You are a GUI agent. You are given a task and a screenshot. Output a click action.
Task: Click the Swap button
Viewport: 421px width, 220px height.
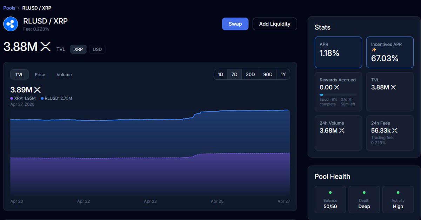coord(235,24)
